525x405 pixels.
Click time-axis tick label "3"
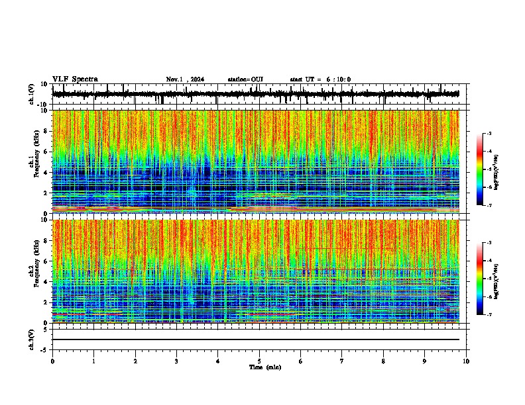(176, 361)
